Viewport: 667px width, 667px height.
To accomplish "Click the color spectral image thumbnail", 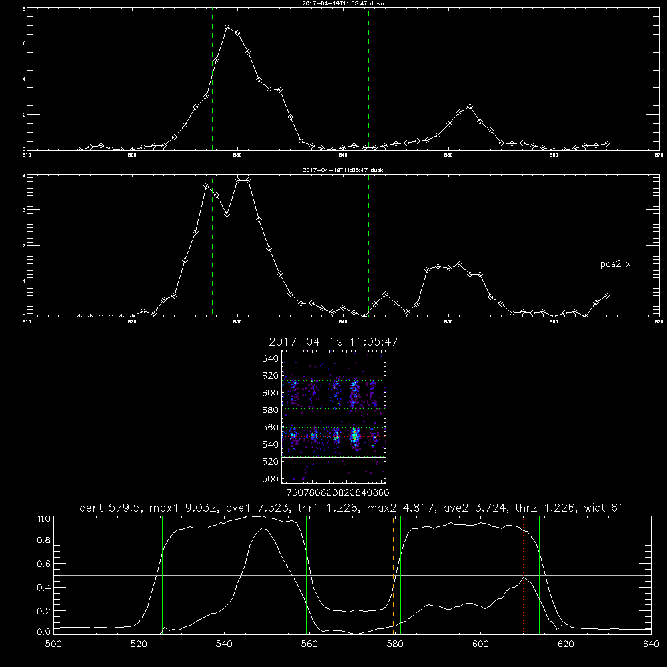I will pyautogui.click(x=334, y=416).
